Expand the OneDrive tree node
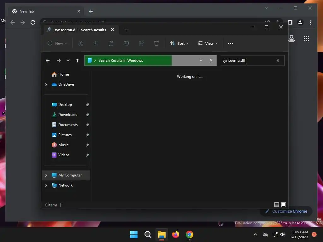The height and width of the screenshot is (242, 323). (x=46, y=84)
